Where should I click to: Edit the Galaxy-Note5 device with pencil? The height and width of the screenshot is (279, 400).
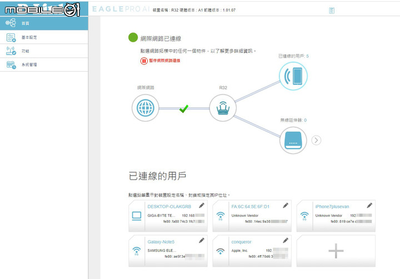pos(202,240)
